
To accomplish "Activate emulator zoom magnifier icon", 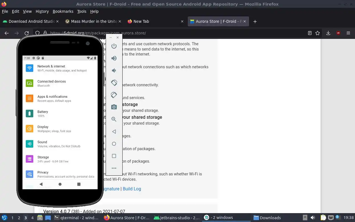I will pyautogui.click(x=114, y=119).
